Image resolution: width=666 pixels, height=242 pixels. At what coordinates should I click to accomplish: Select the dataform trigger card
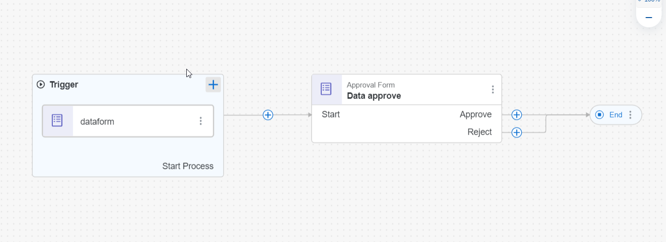click(128, 121)
